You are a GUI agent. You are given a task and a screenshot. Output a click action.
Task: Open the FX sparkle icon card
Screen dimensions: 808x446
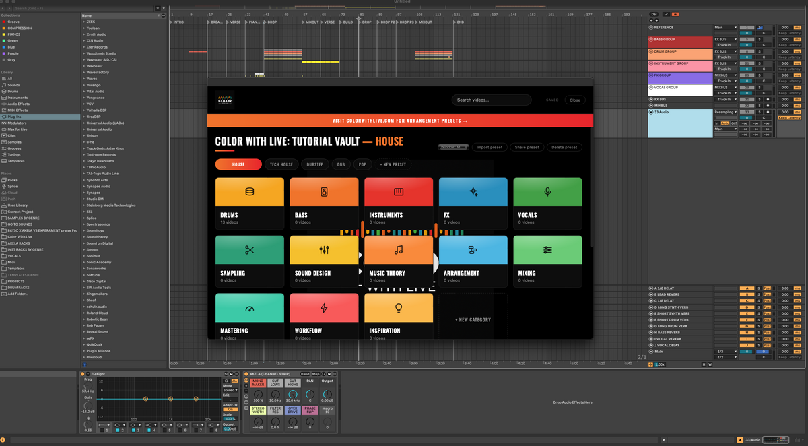(473, 191)
